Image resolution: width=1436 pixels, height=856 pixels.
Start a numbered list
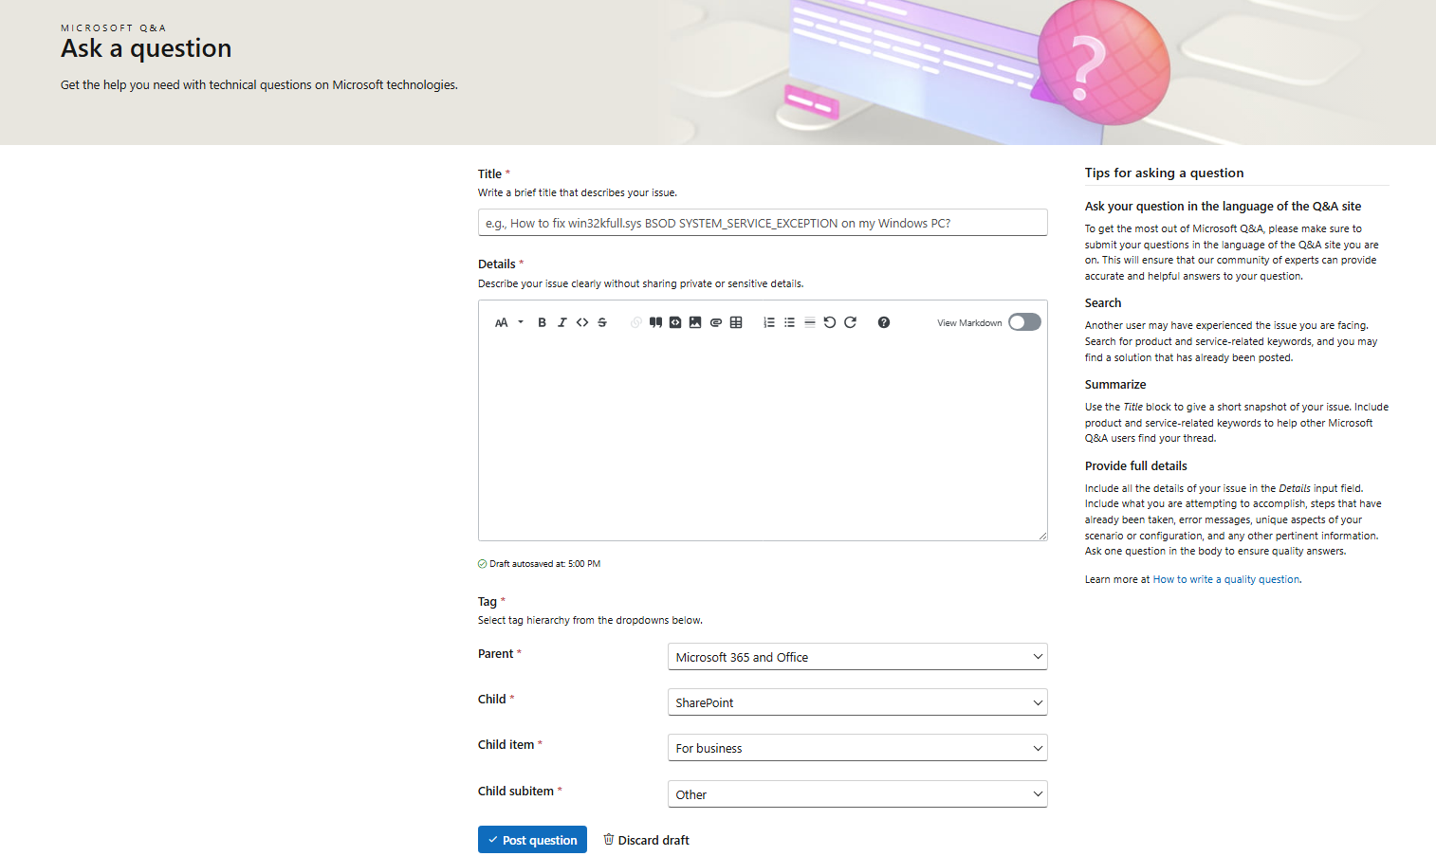pyautogui.click(x=769, y=322)
